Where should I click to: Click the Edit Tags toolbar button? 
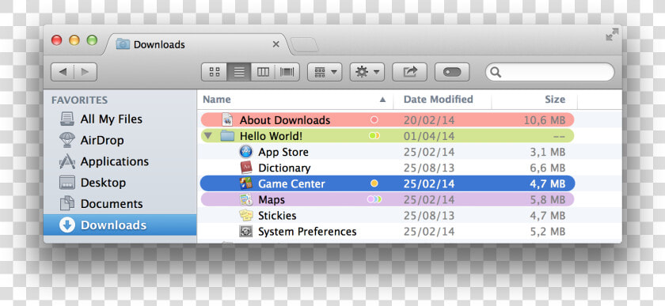[x=452, y=72]
